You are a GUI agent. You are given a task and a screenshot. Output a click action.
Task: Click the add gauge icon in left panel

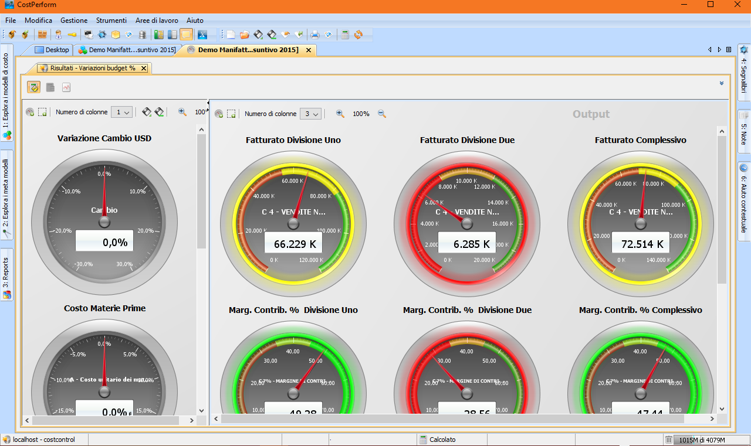click(x=30, y=112)
